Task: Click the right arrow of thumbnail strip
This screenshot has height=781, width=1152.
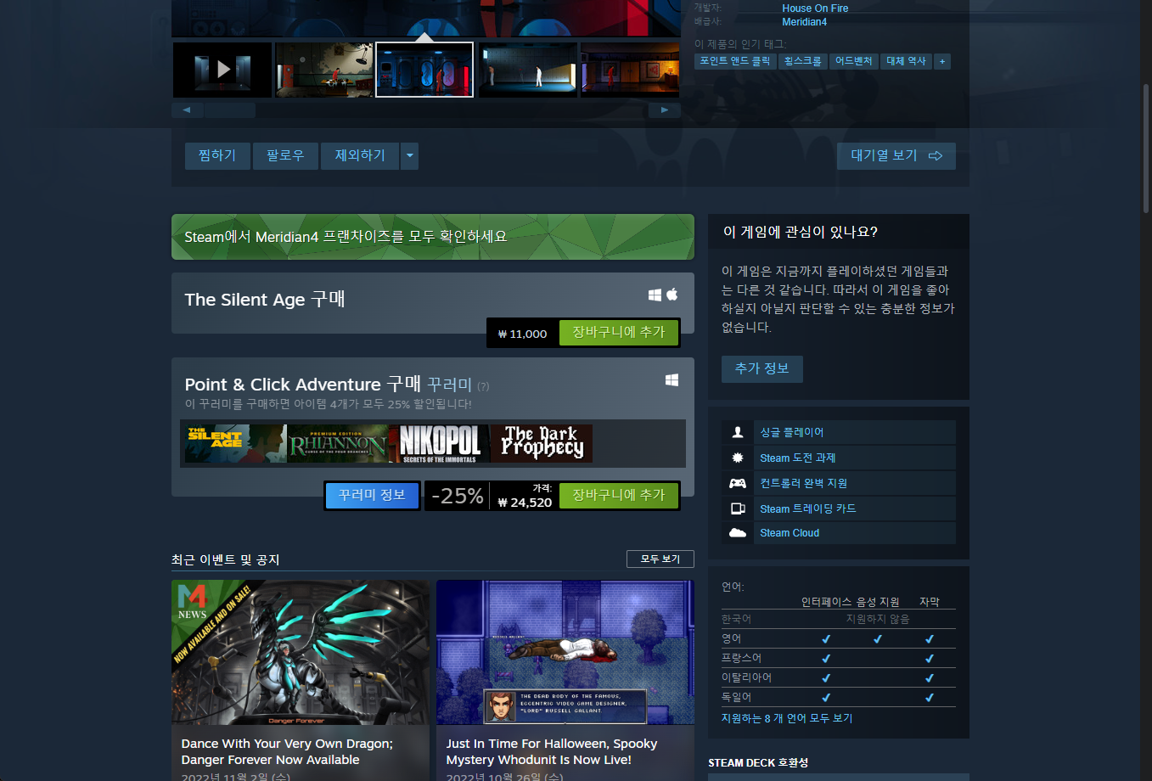Action: pos(665,110)
